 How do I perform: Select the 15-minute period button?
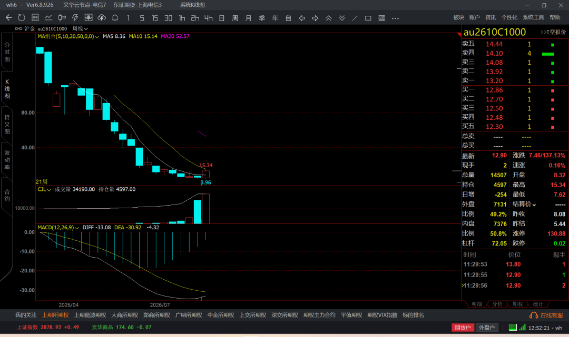coord(155,18)
